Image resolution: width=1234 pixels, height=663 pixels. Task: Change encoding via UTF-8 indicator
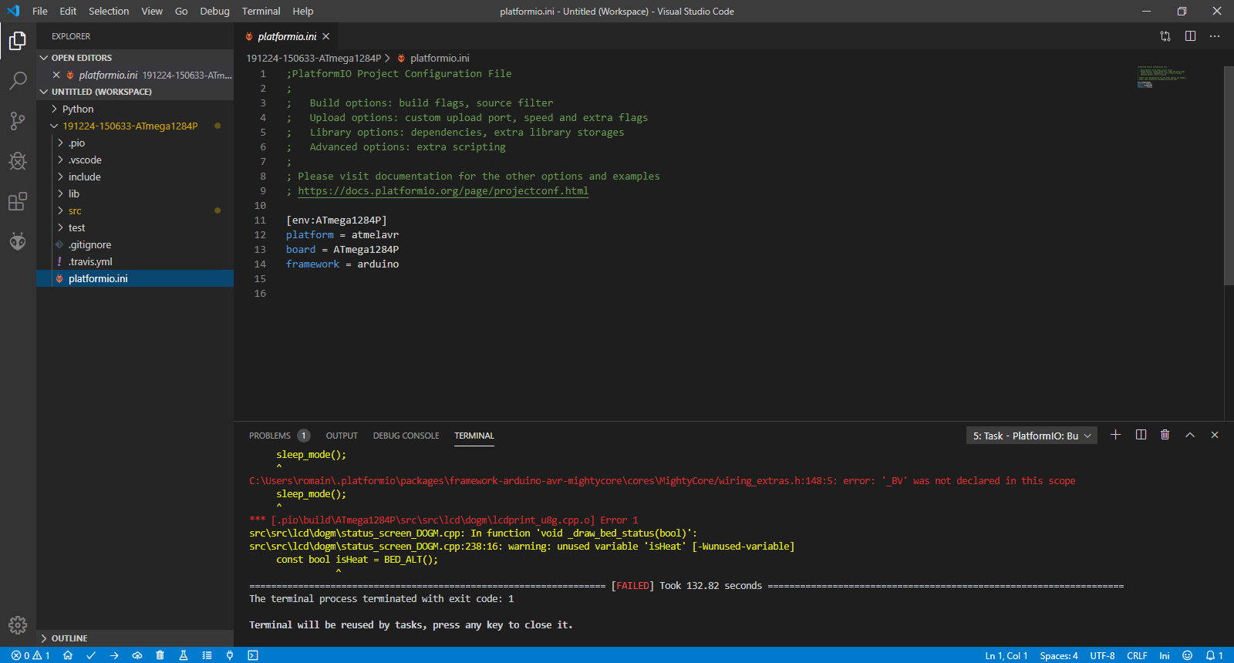pyautogui.click(x=1102, y=655)
